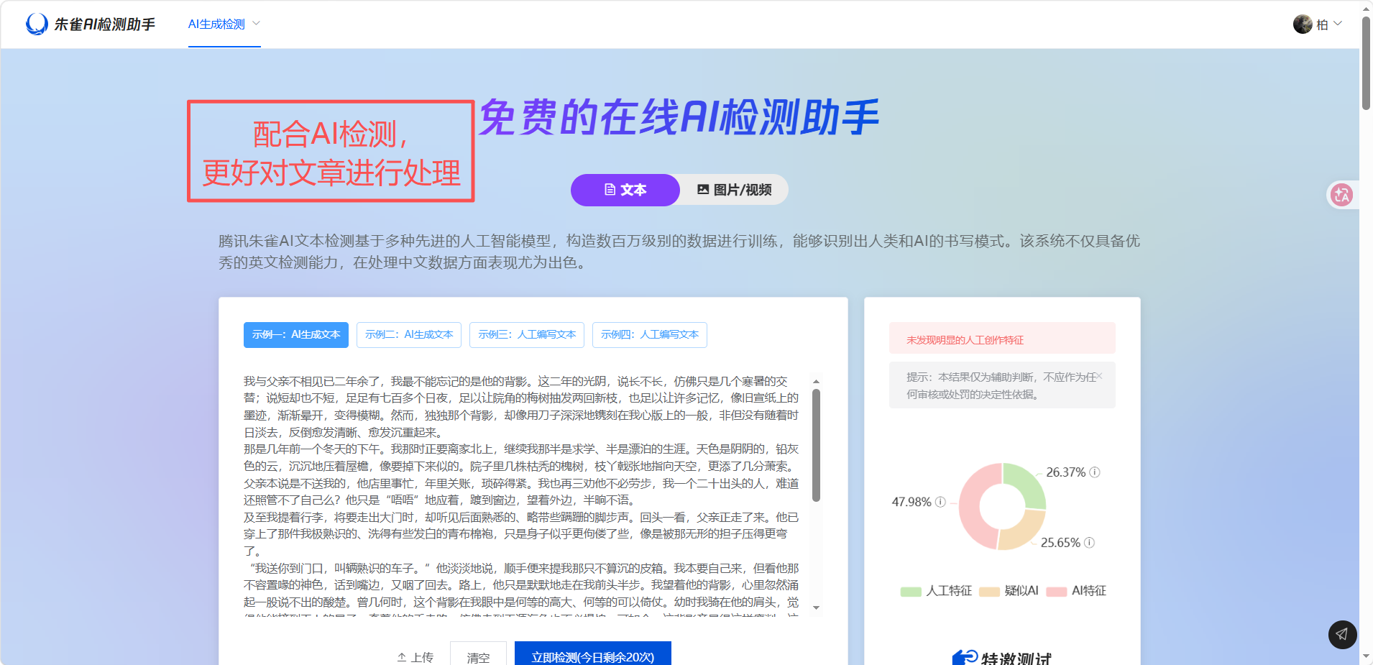The image size is (1373, 665).
Task: Click the page vertical scrollbar thumb
Action: [1366, 63]
